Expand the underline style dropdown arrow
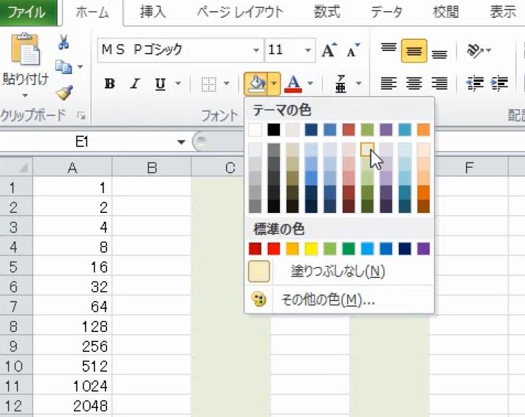The image size is (525, 417). pos(178,84)
